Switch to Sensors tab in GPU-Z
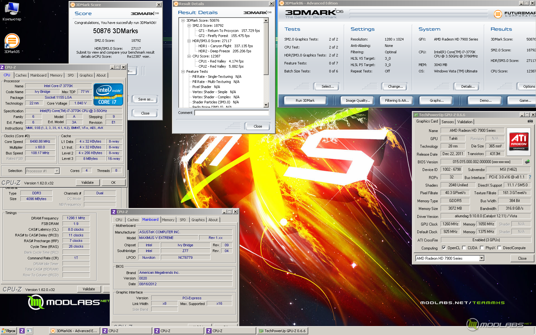 click(x=448, y=122)
